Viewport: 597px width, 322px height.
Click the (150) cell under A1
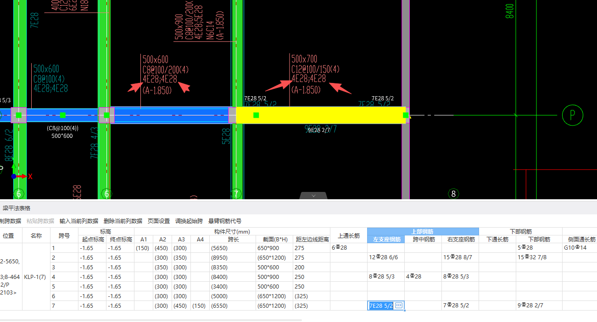pos(144,248)
